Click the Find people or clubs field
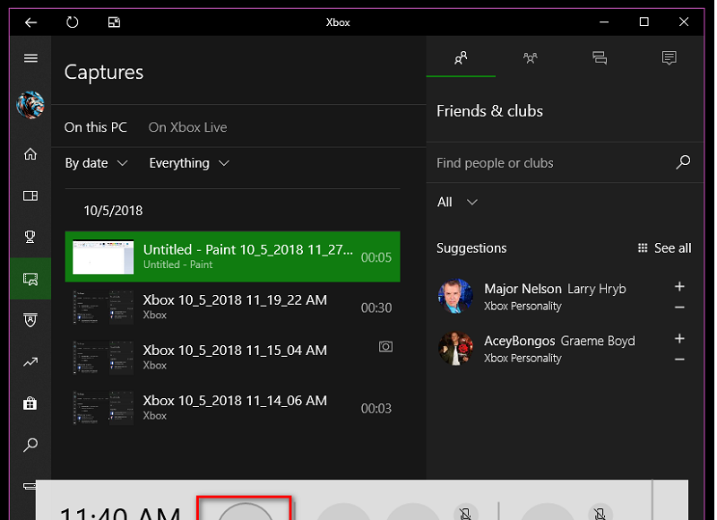717x520 pixels. pyautogui.click(x=554, y=163)
